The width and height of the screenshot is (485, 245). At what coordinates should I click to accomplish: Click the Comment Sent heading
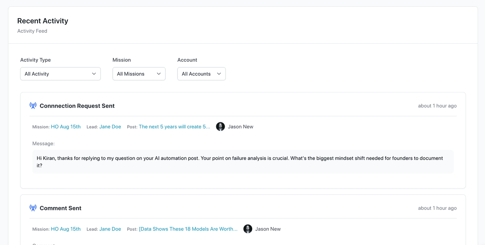(61, 208)
